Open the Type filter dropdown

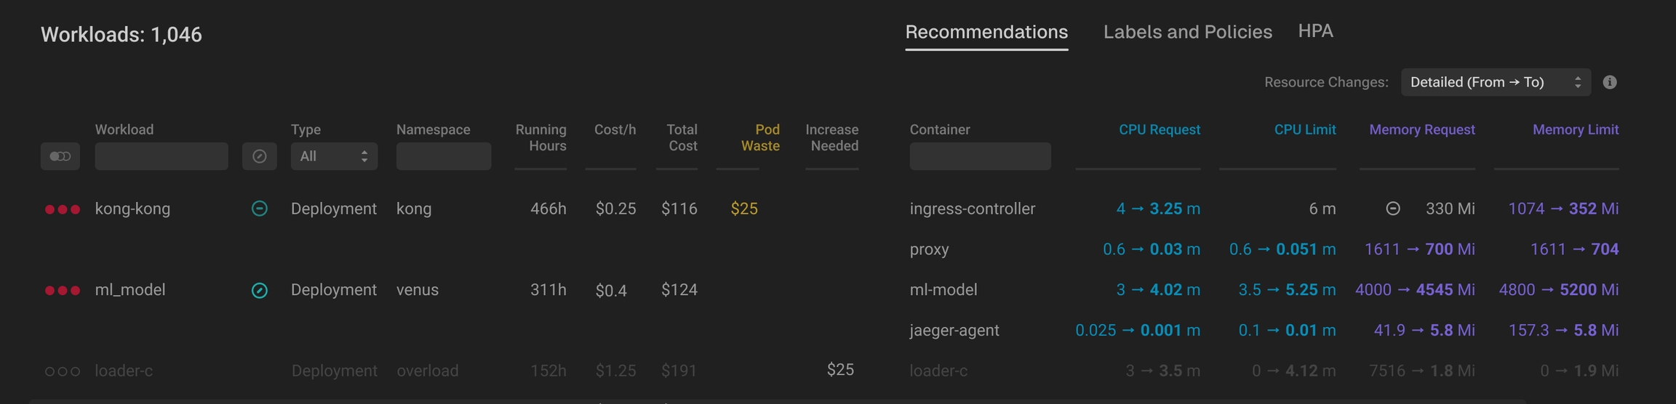(334, 156)
